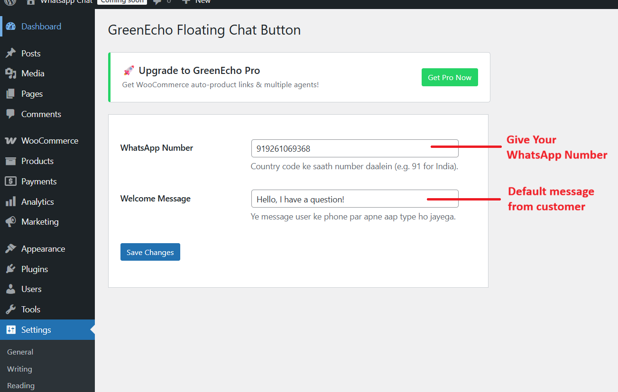Screen dimensions: 618x392
Task: Select the Settings sliders icon
Action: 11,330
